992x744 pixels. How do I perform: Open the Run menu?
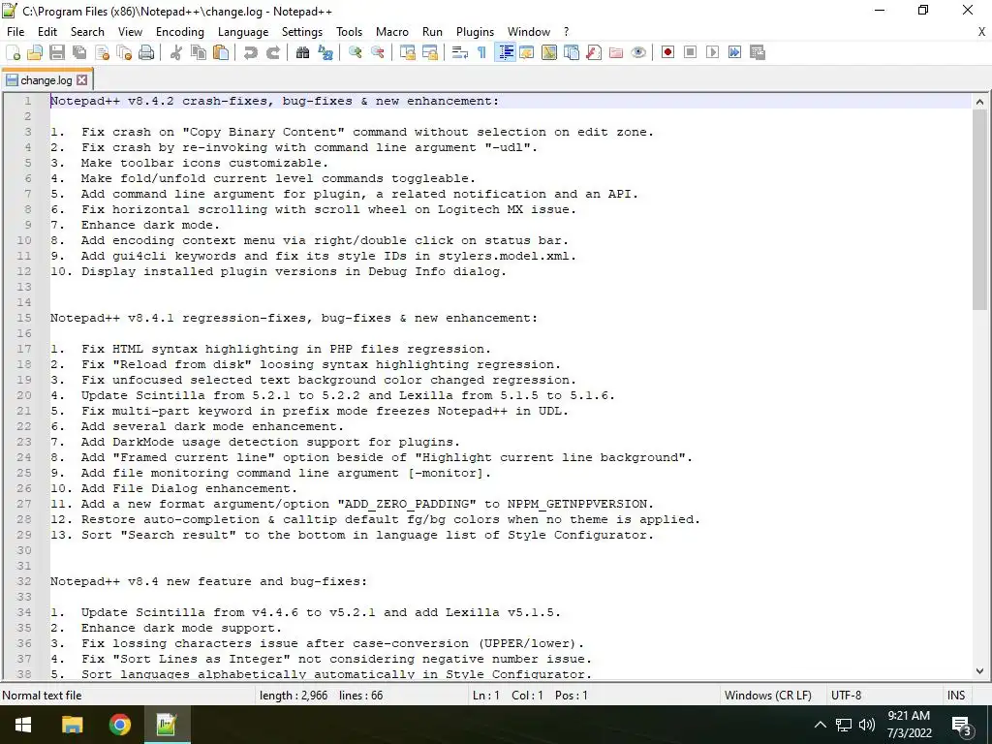point(432,32)
